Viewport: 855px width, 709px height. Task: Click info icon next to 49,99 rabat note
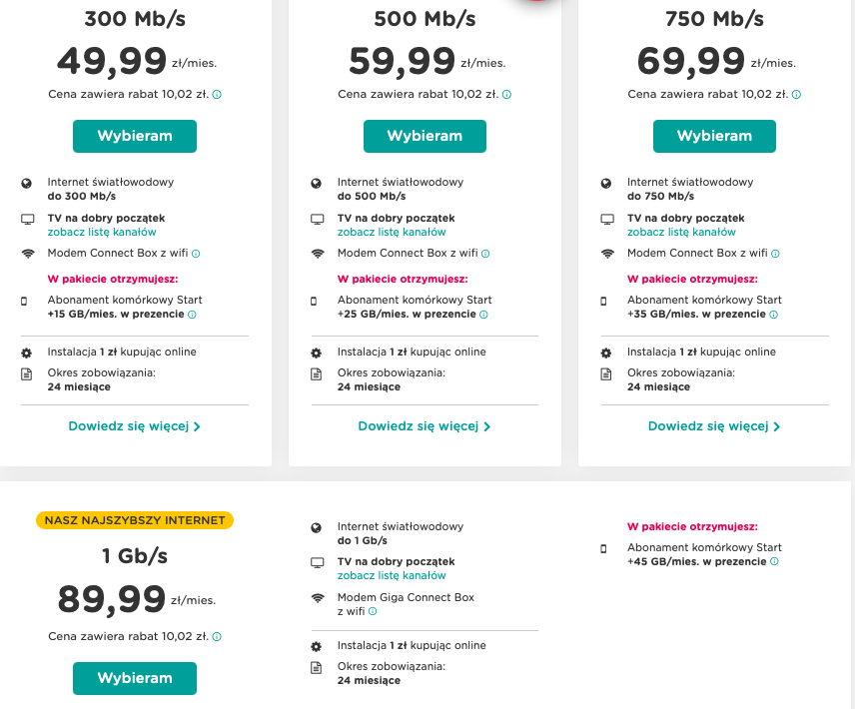pyautogui.click(x=217, y=95)
